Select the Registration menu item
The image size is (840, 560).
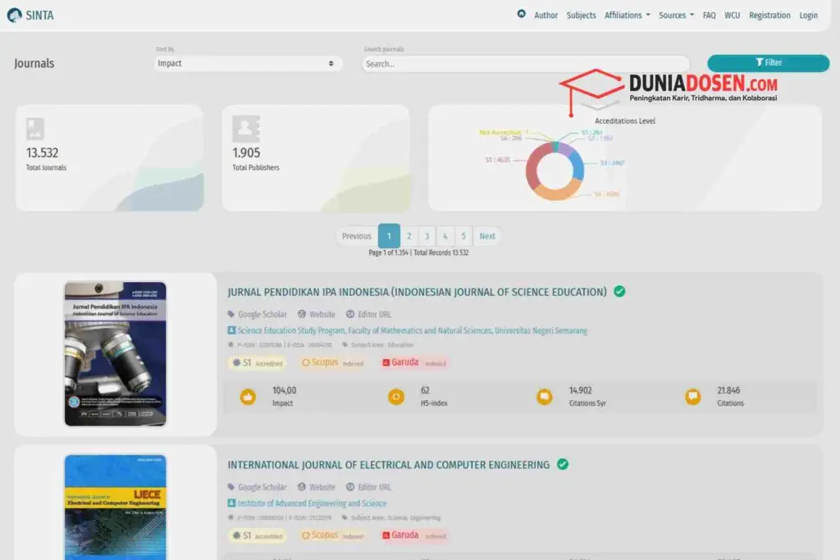point(769,14)
